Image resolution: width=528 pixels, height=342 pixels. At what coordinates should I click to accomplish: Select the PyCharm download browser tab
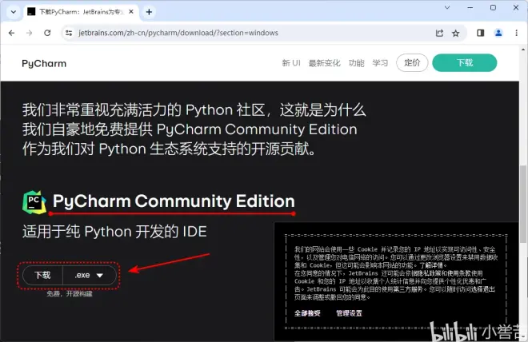point(81,12)
